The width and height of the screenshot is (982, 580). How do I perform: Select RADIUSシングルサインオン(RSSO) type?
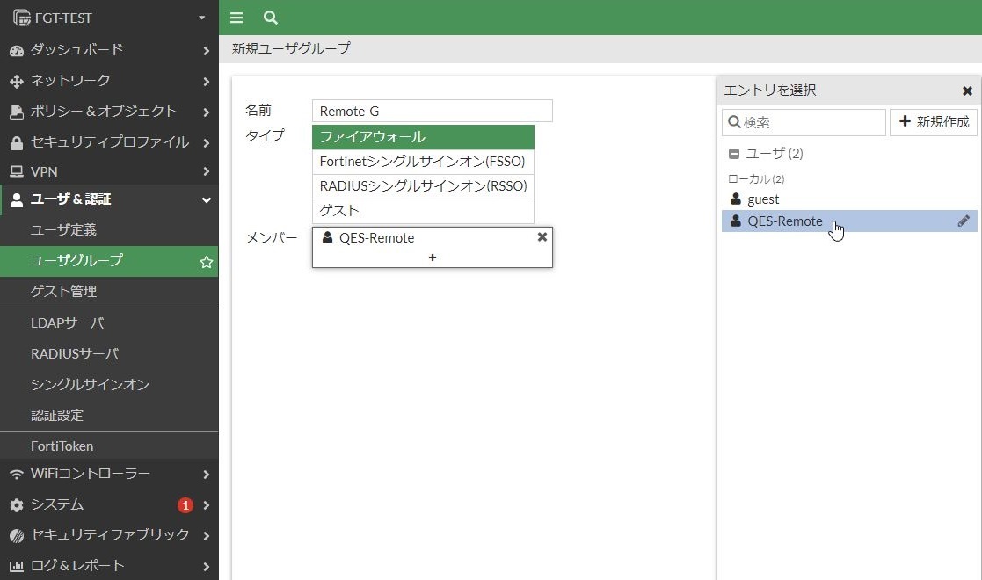coord(424,186)
